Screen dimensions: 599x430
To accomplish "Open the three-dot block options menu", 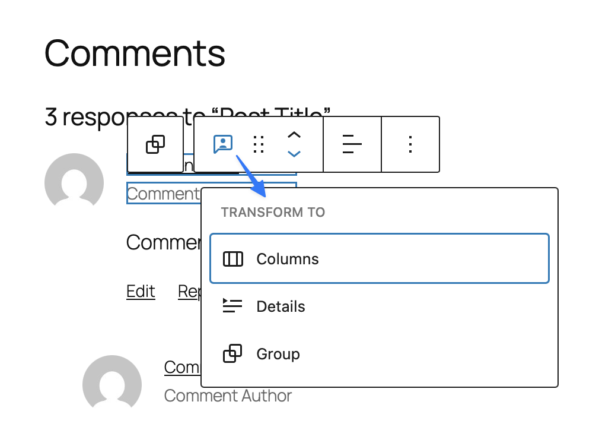I will (x=410, y=144).
